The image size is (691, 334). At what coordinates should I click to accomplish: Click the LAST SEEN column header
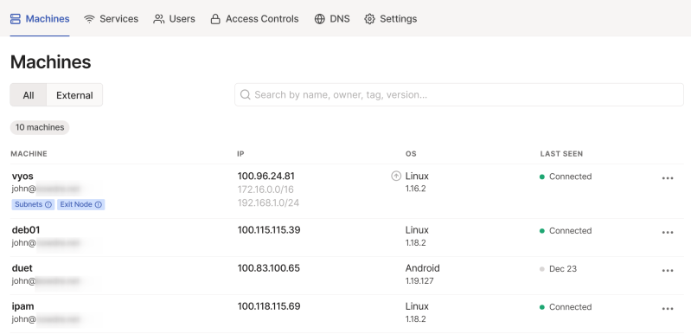[x=561, y=154]
